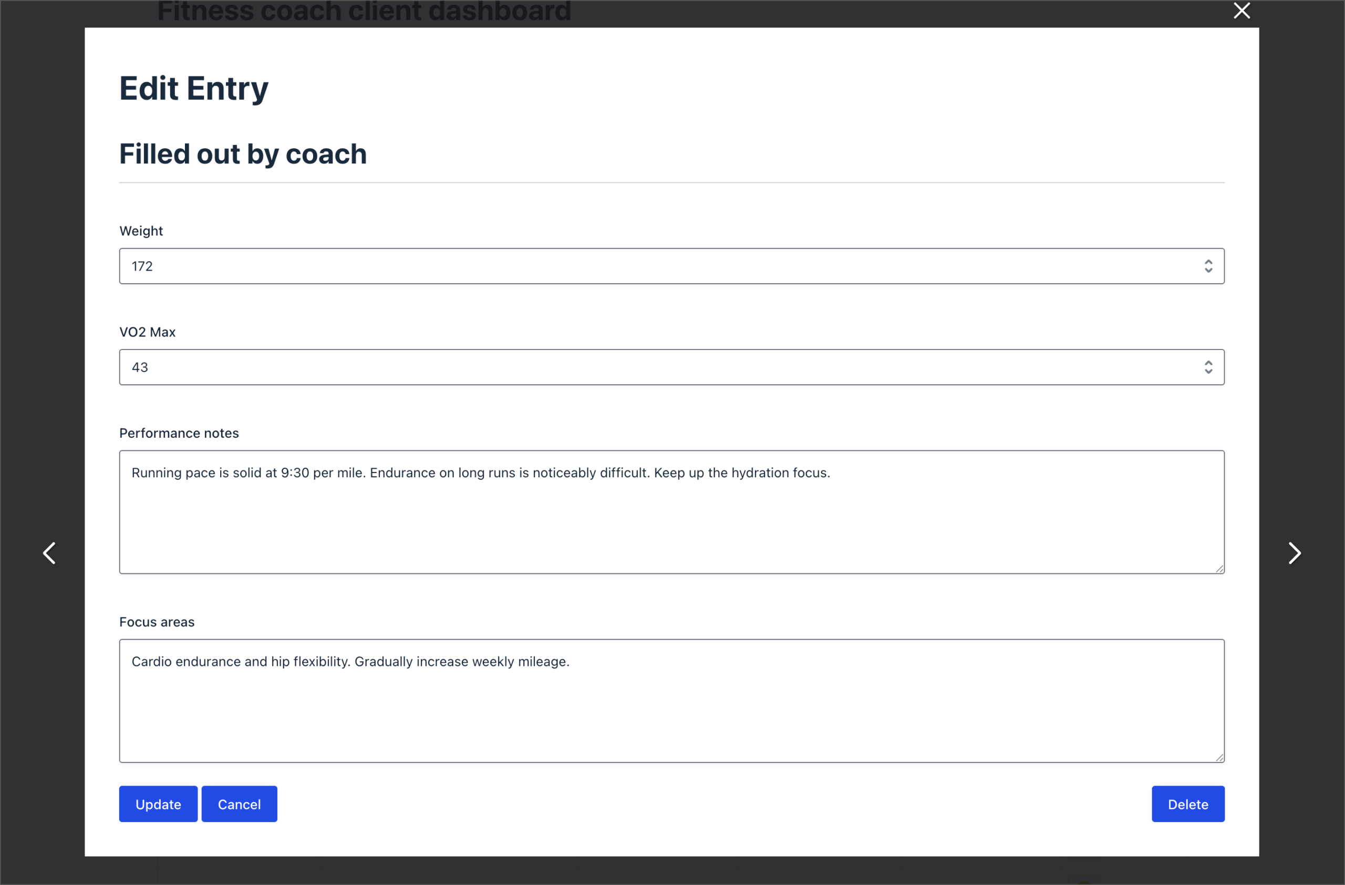Click the right arrow navigation icon

click(1295, 553)
